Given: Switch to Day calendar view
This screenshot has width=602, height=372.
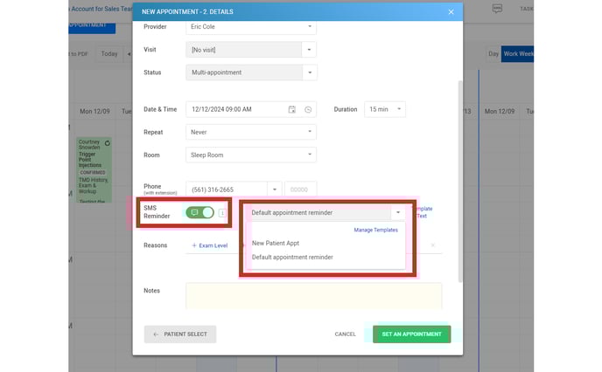Looking at the screenshot, I should pos(493,54).
